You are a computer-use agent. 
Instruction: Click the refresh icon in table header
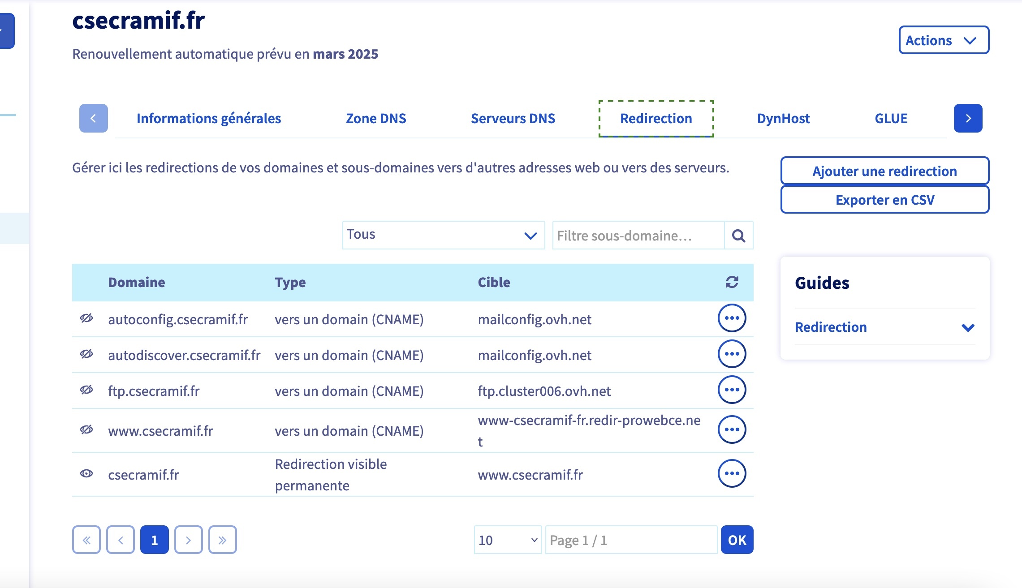pyautogui.click(x=732, y=282)
